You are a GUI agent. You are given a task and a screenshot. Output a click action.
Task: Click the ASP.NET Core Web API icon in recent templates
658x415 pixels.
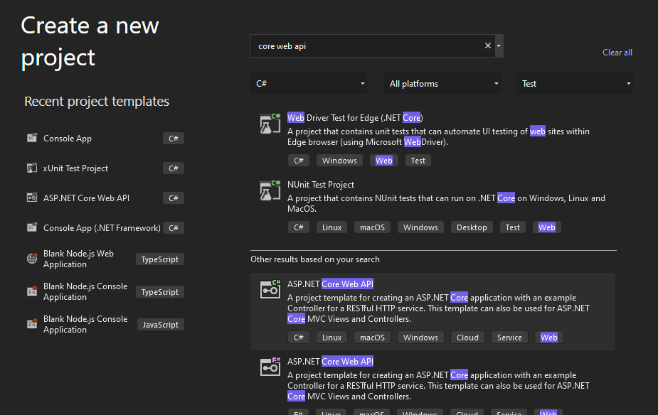pyautogui.click(x=32, y=197)
